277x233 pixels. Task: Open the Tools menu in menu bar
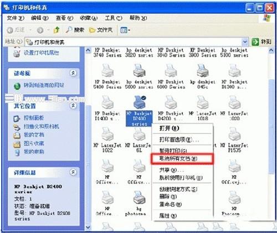pyautogui.click(x=114, y=18)
